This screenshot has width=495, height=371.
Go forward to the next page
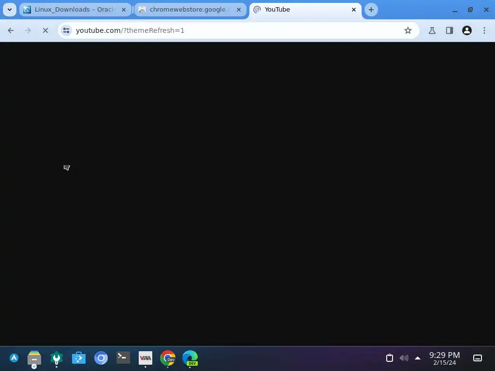click(x=28, y=30)
